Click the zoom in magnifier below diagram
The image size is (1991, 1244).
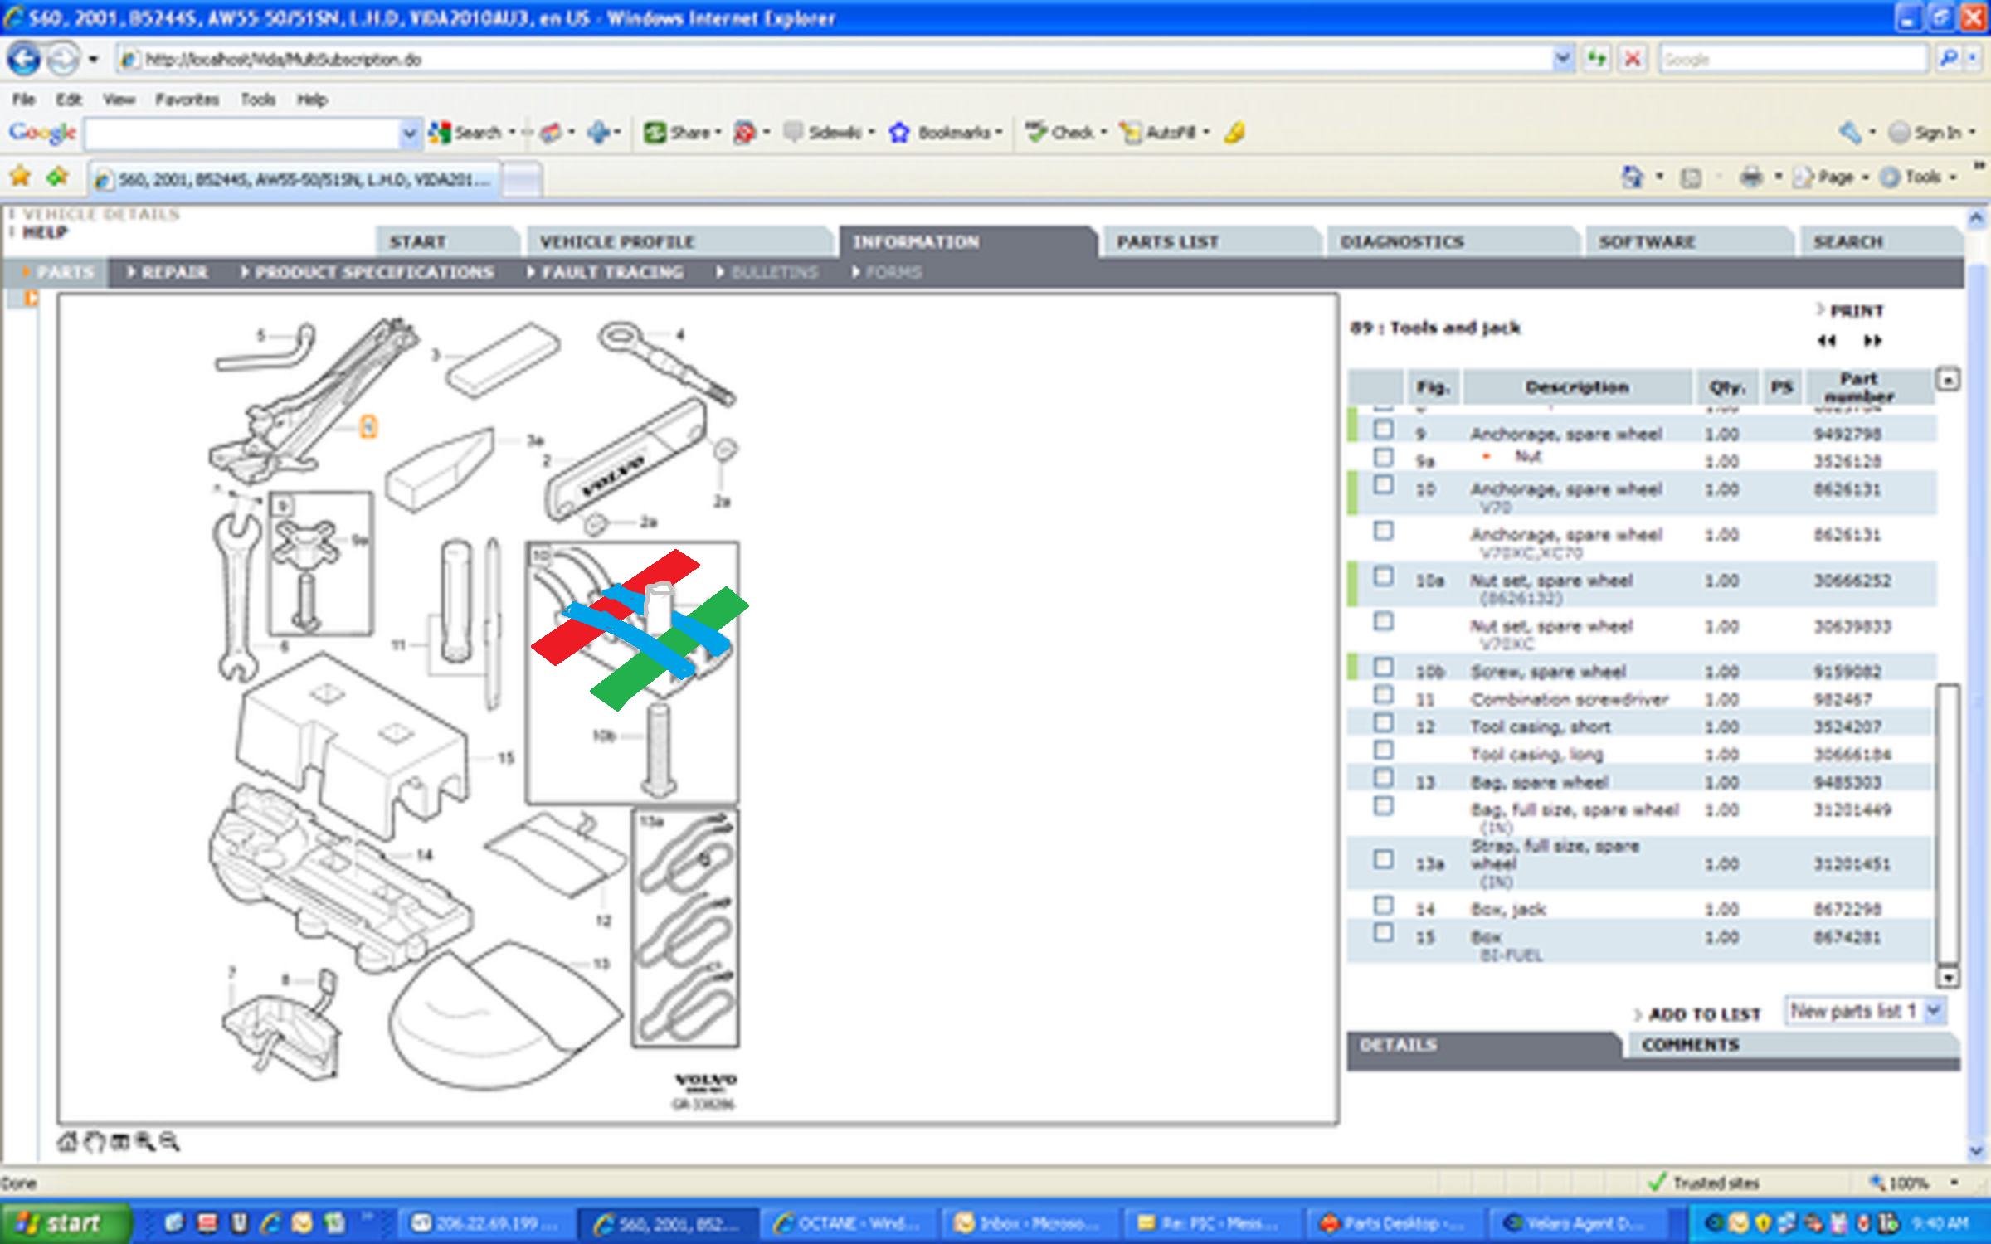tap(144, 1142)
